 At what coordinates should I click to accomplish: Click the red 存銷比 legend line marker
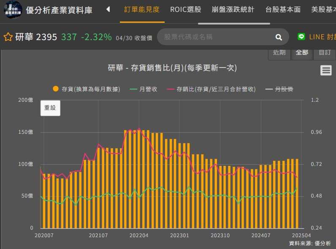(171, 89)
